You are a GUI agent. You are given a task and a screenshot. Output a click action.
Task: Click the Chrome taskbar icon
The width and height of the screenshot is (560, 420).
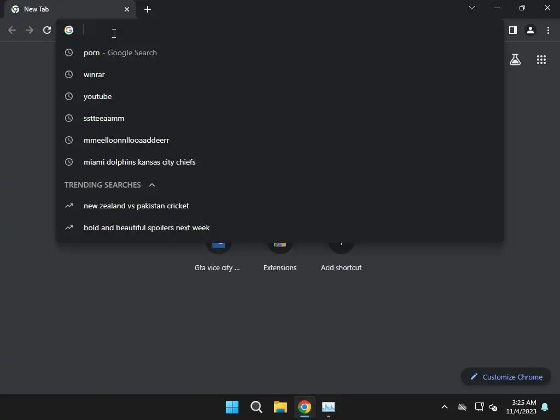click(305, 407)
